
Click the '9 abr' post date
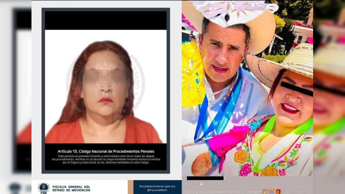[x=190, y=184]
